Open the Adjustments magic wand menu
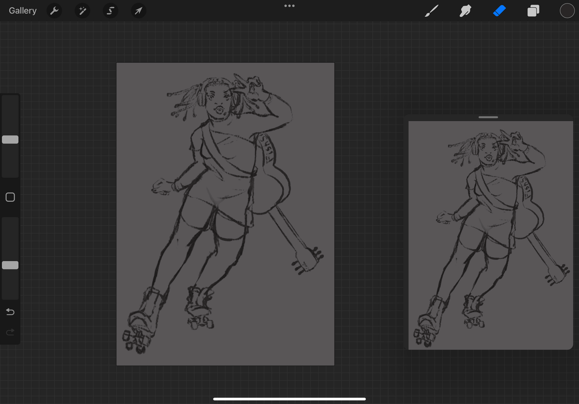 82,11
